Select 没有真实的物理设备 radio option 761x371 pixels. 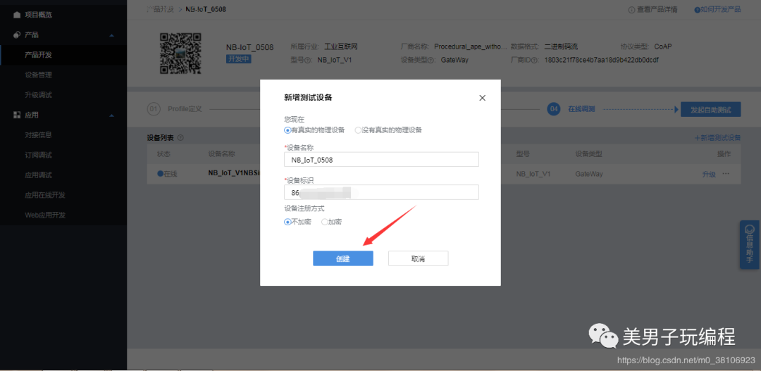388,130
